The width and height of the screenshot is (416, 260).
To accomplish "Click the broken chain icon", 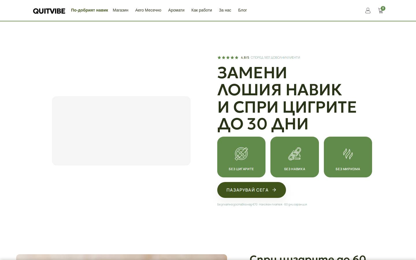I will pos(295,154).
